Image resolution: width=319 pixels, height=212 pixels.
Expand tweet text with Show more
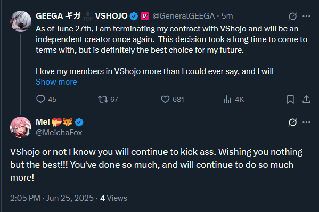(56, 82)
